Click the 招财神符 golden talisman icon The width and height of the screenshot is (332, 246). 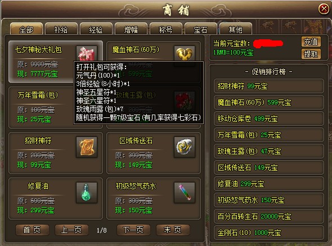pos(87,147)
